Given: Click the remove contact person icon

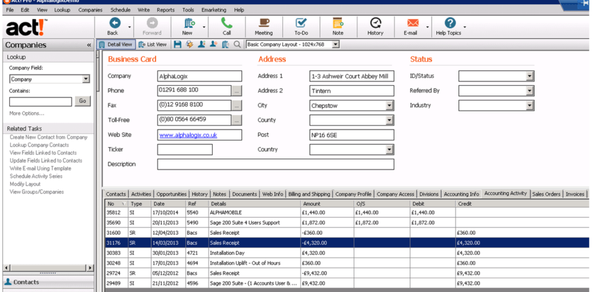Looking at the screenshot, I should (213, 44).
